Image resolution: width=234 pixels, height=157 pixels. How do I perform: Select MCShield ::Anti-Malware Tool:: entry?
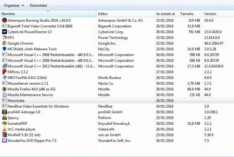click(x=32, y=49)
